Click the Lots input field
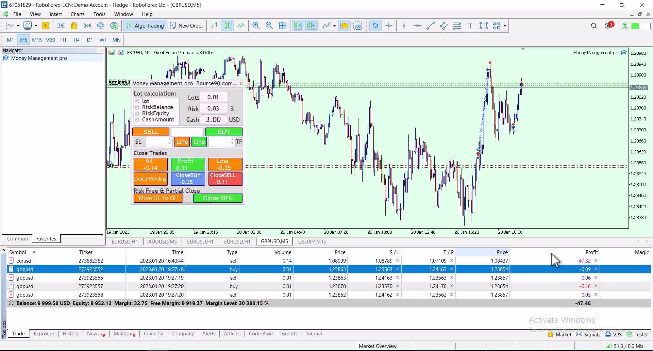 [213, 97]
